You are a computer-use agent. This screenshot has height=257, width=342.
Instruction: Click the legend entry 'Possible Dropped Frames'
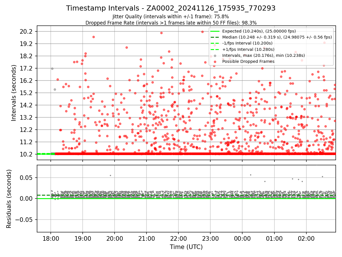pyautogui.click(x=248, y=61)
